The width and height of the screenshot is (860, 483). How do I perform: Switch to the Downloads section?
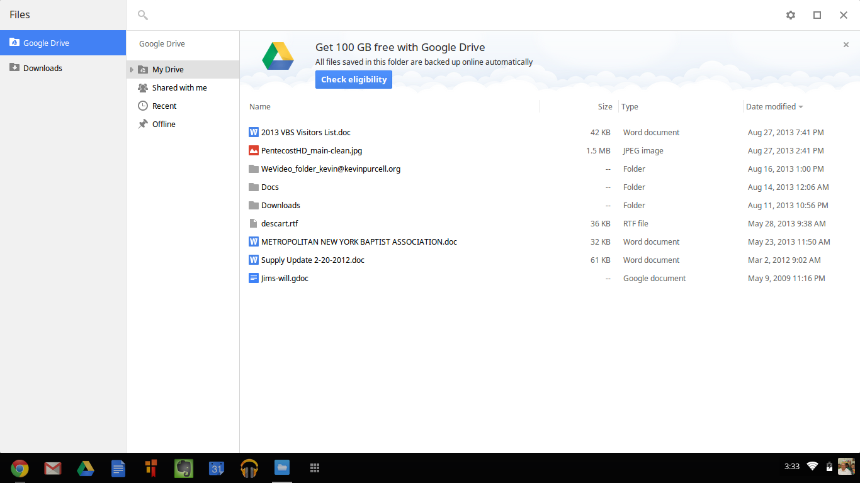pos(43,67)
